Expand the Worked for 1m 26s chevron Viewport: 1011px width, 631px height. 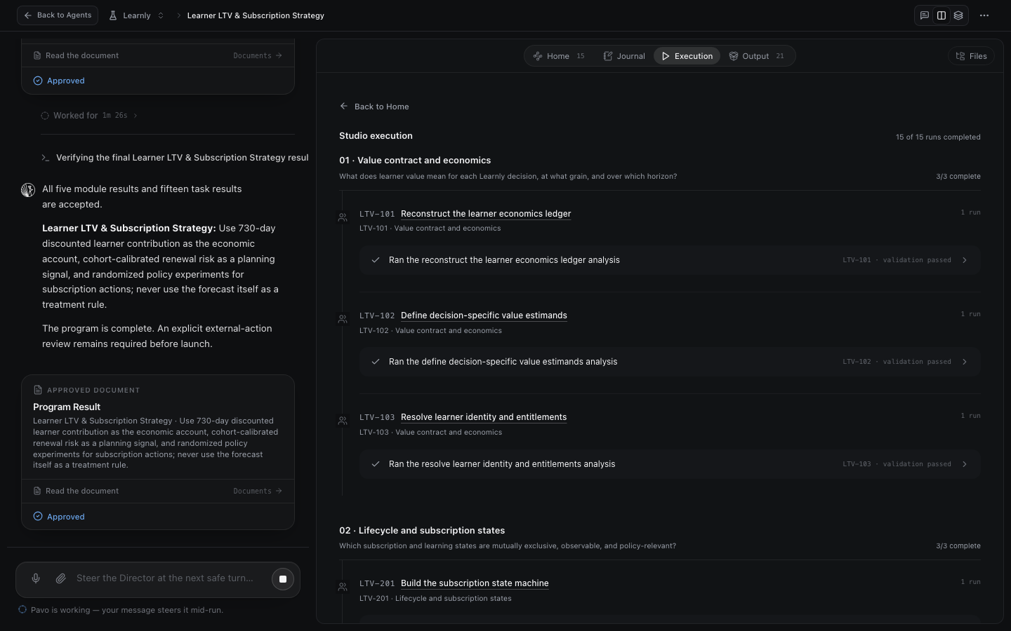click(x=136, y=116)
